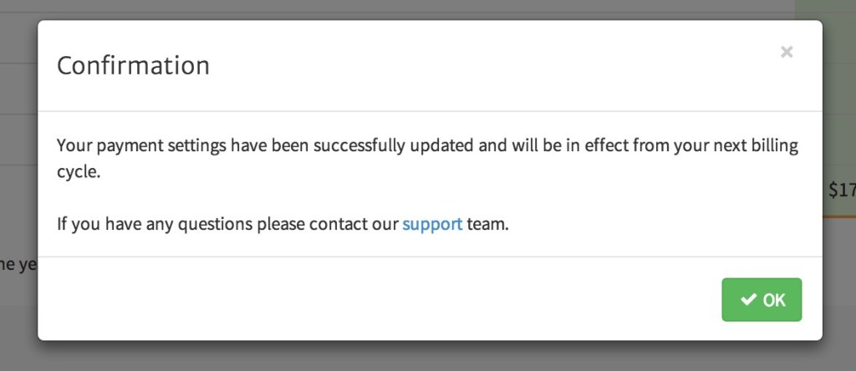Open the support team link
Screen dimensions: 856x371
coord(432,224)
